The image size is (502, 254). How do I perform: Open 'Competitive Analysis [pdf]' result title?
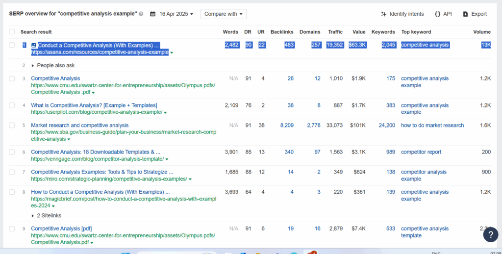coord(61,229)
